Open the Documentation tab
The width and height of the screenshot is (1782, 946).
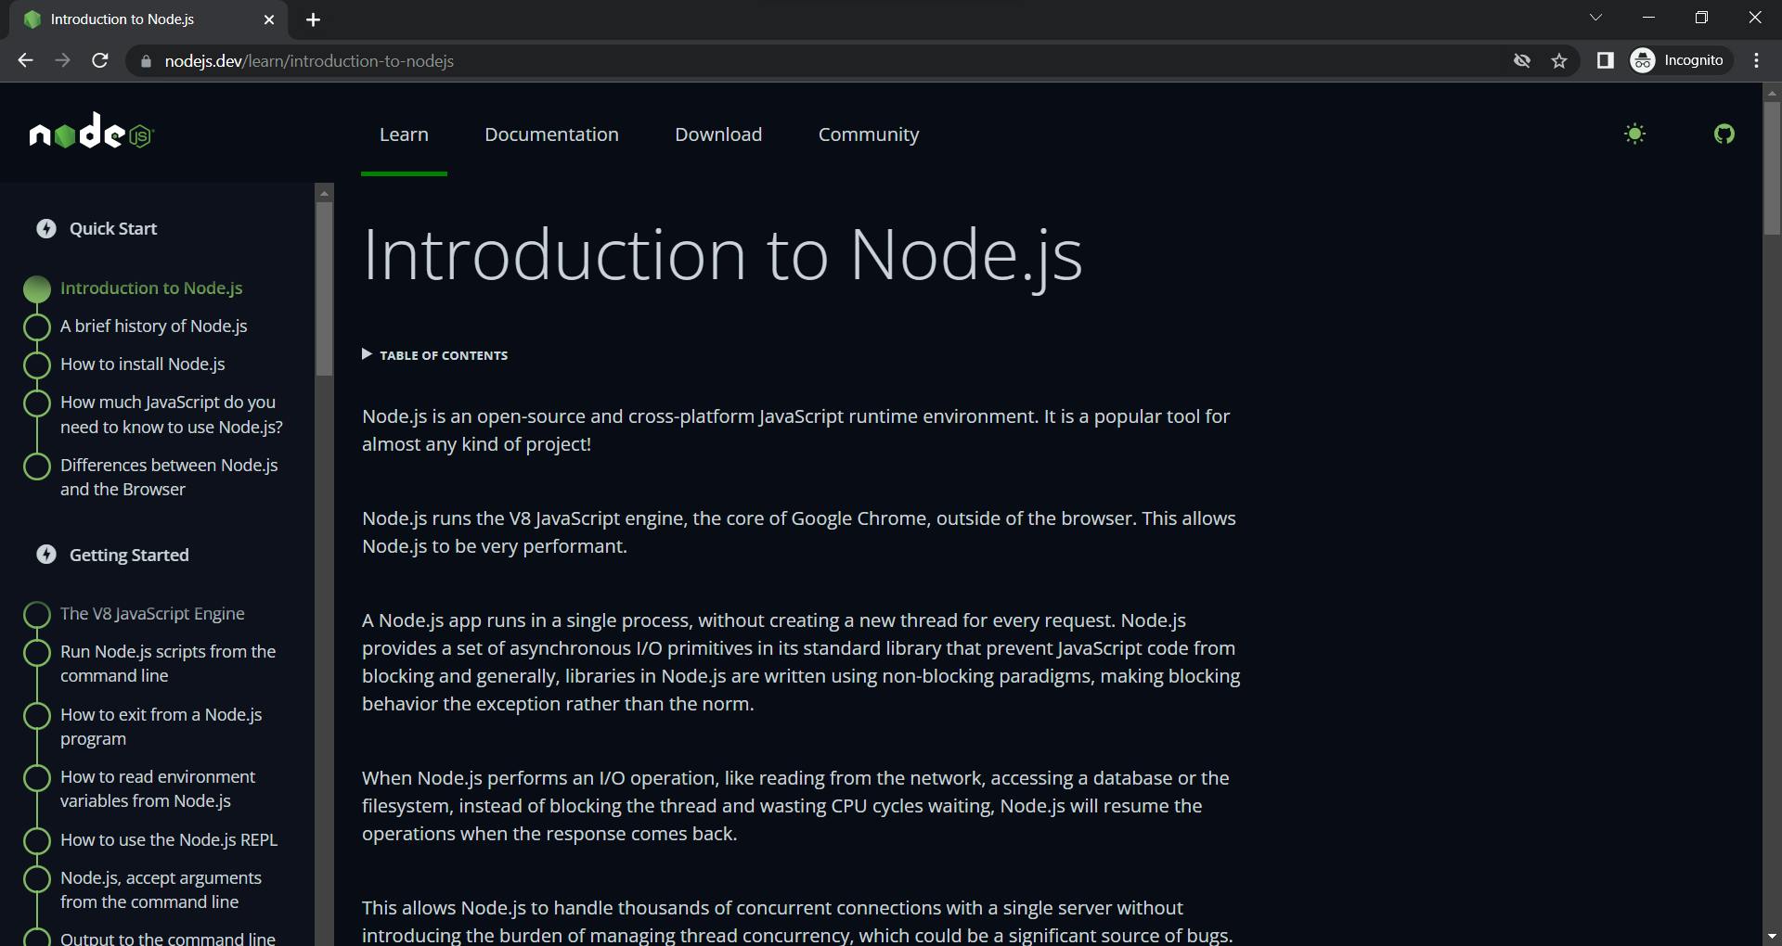(x=551, y=134)
